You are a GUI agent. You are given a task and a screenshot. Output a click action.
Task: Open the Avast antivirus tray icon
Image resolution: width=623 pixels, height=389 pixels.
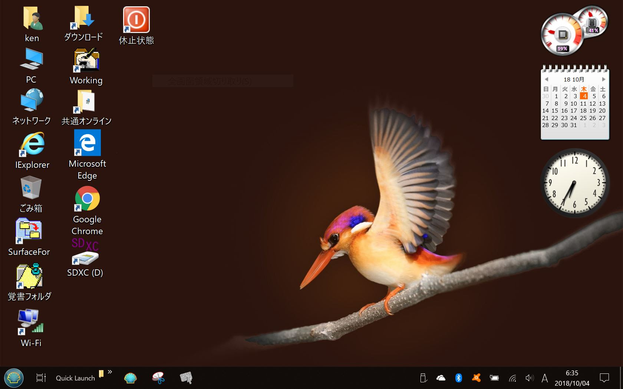[x=477, y=378]
